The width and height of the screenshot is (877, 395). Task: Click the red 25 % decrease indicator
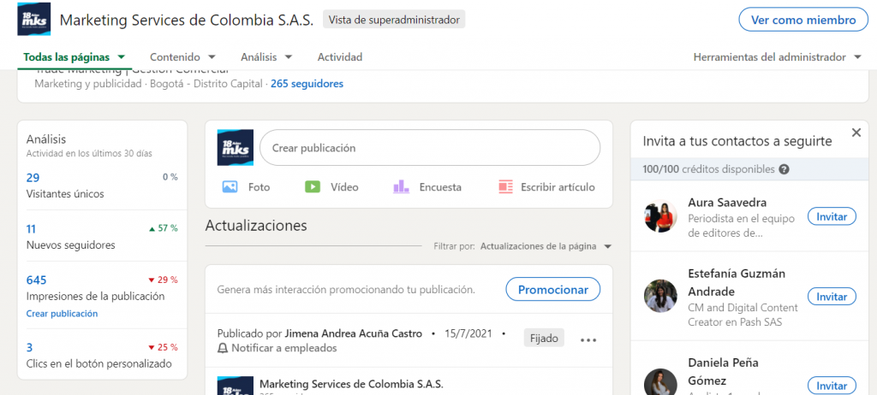[163, 347]
